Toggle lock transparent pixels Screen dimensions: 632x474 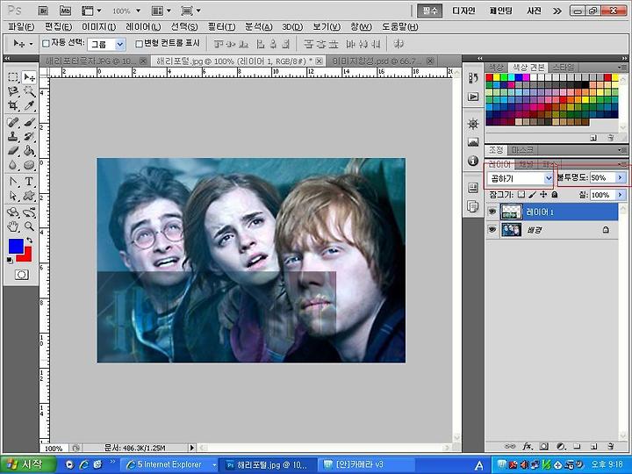coord(521,195)
